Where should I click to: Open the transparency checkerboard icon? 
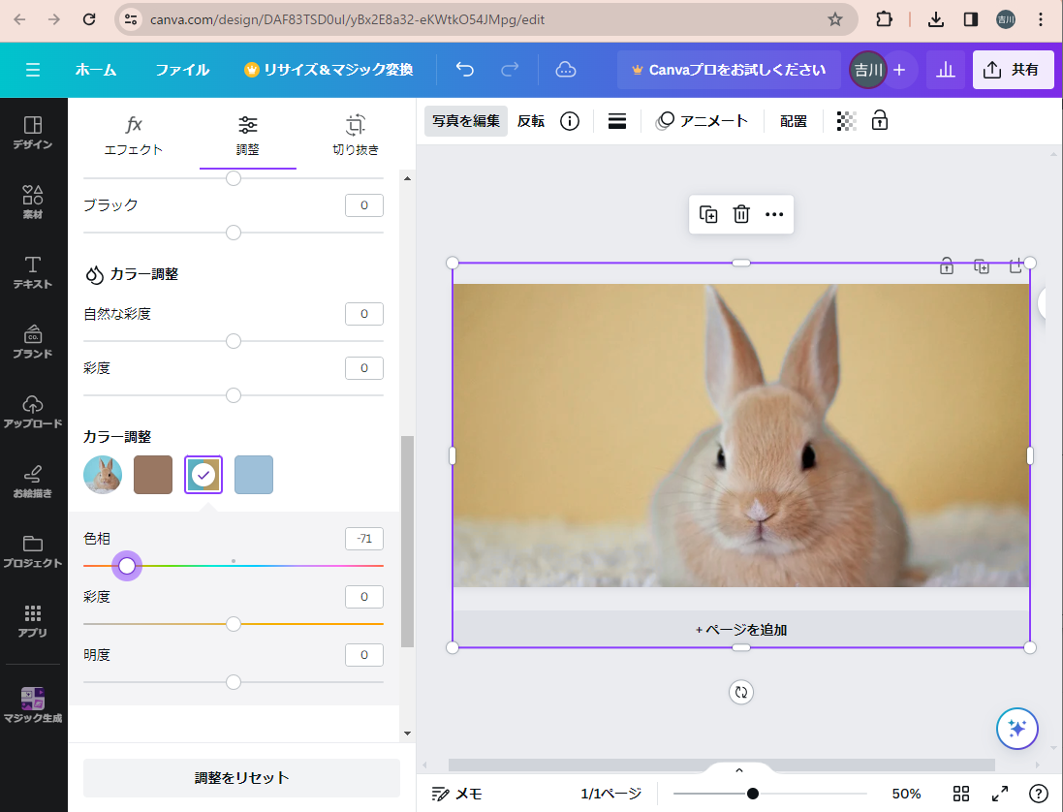(846, 121)
